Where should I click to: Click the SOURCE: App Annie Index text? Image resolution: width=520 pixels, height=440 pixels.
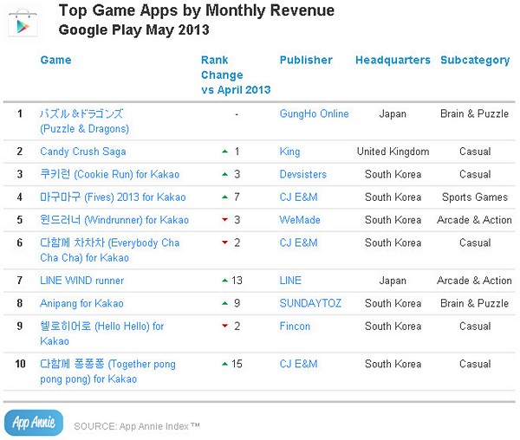pos(137,426)
